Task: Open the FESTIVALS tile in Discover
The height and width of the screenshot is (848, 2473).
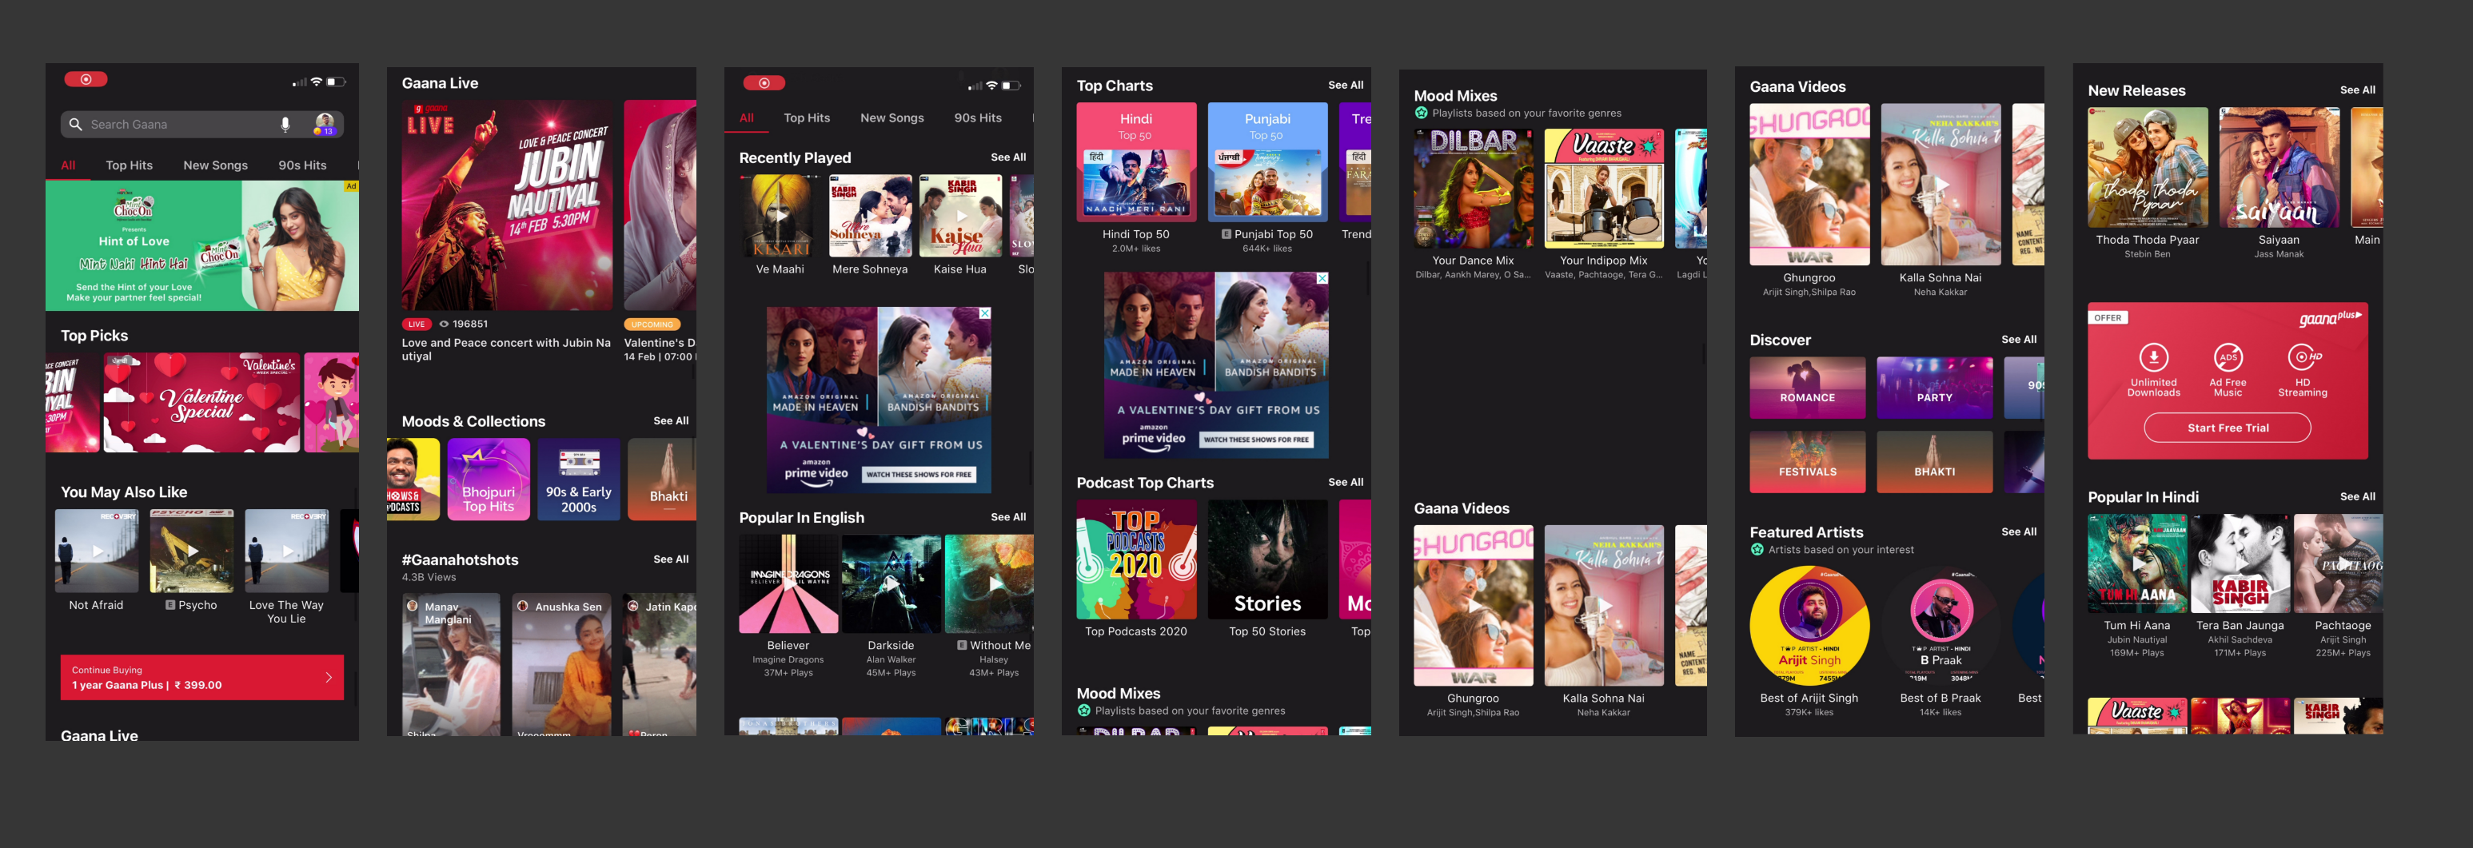Action: 1807,461
